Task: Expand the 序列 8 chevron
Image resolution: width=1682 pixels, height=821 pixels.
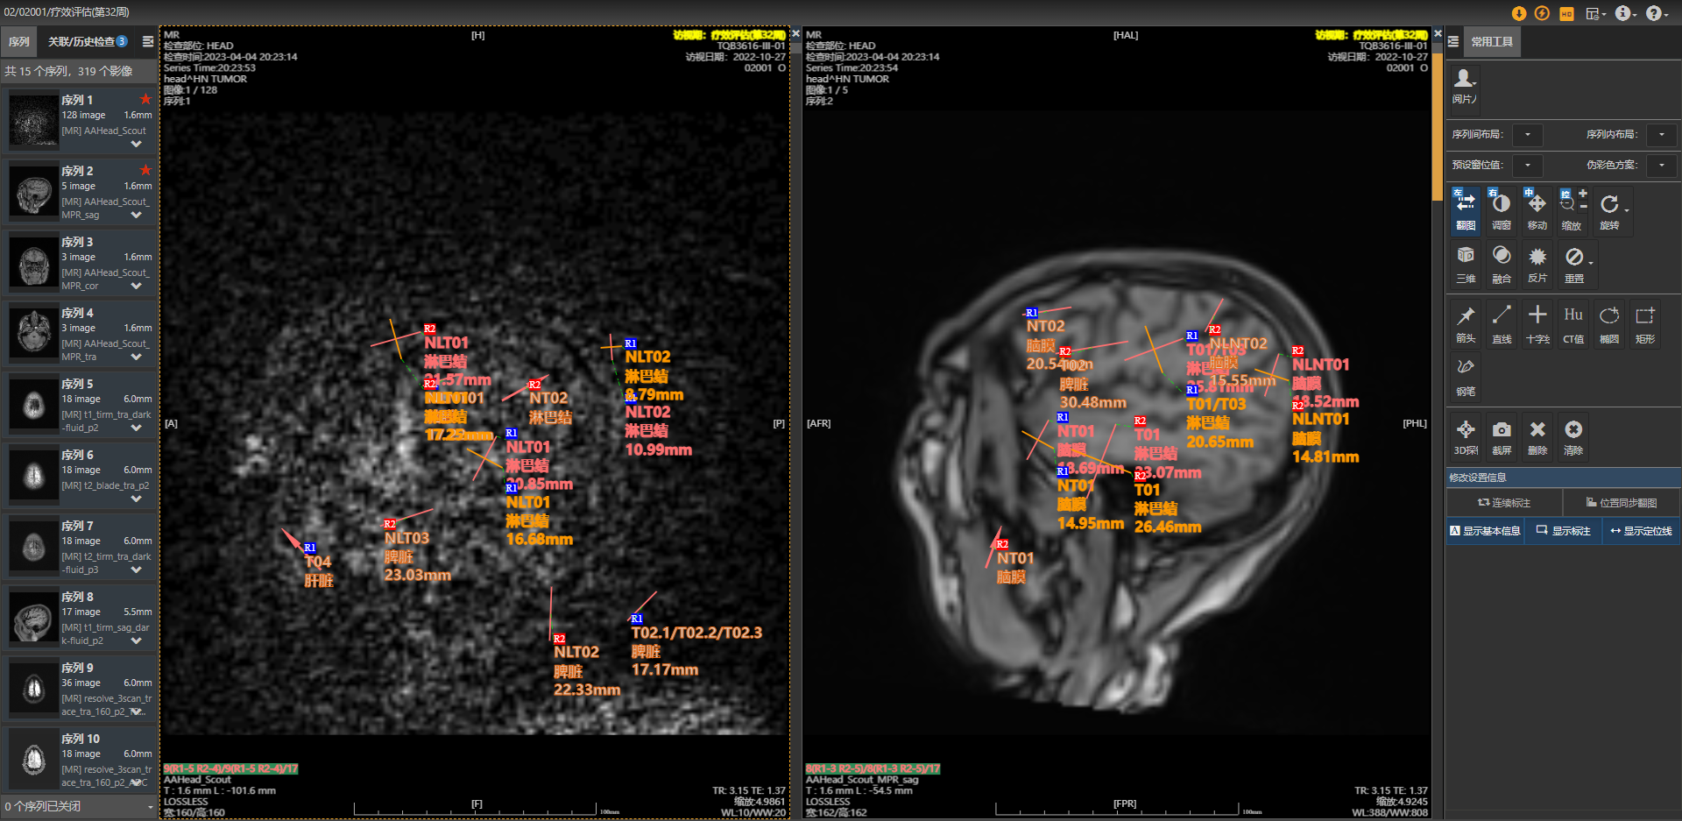Action: pyautogui.click(x=136, y=641)
